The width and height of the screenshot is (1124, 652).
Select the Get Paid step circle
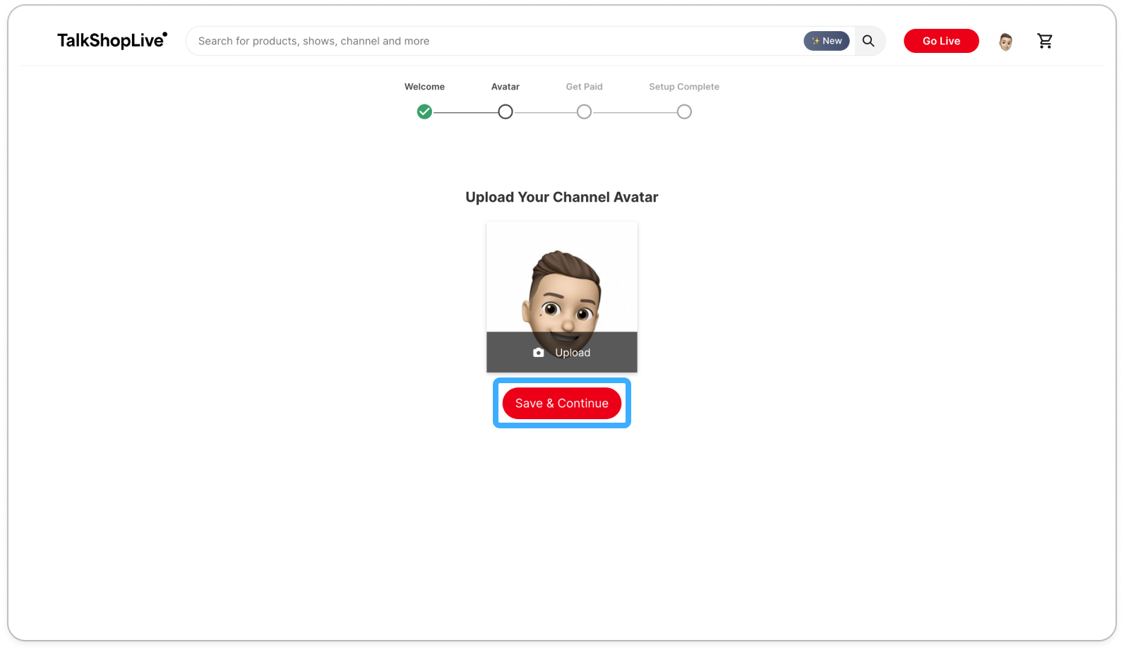tap(584, 111)
